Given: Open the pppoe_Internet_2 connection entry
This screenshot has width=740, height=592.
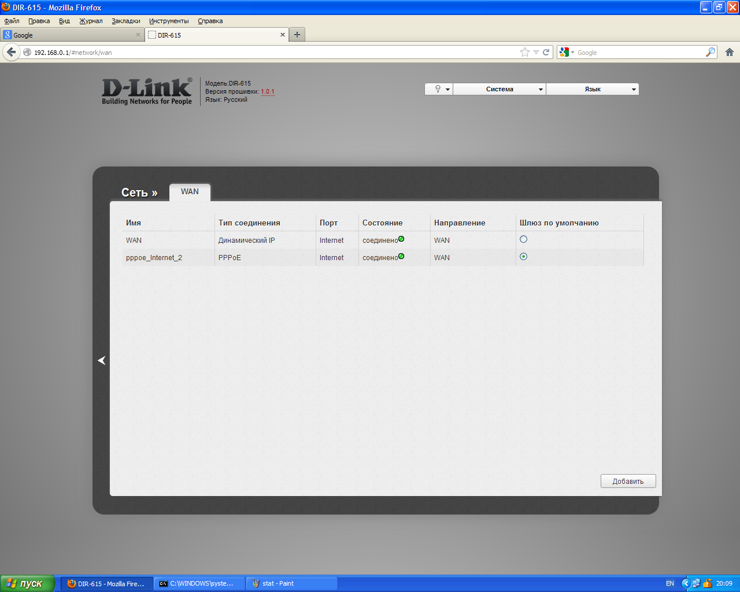Looking at the screenshot, I should pos(154,258).
